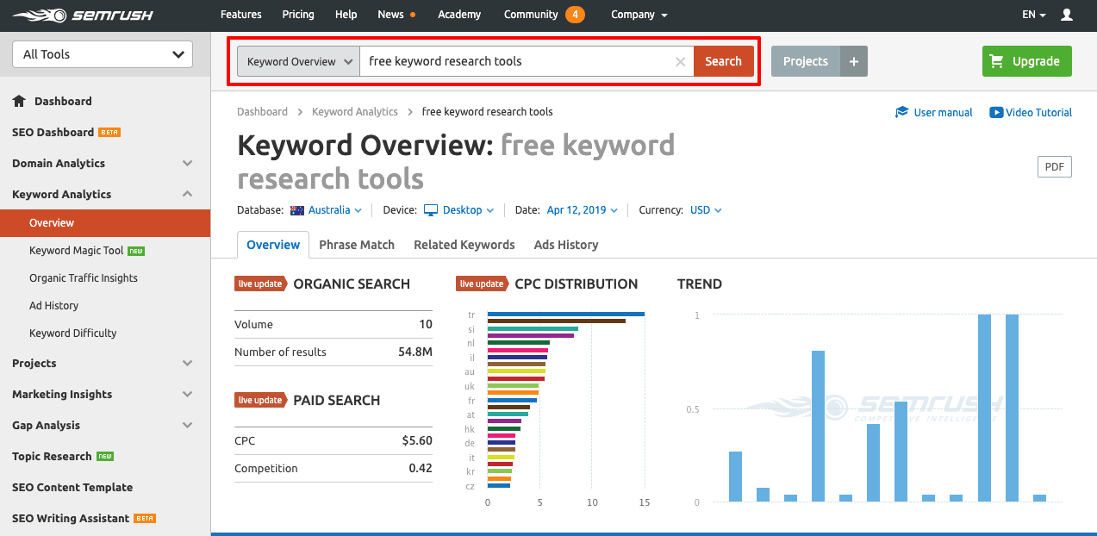Click the User manual graduation cap icon
The image size is (1097, 536).
pos(902,112)
